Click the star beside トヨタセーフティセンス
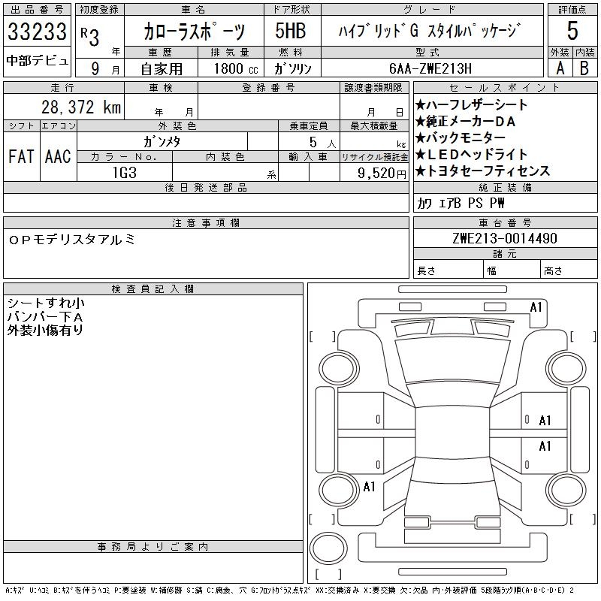601x601 pixels. point(421,171)
